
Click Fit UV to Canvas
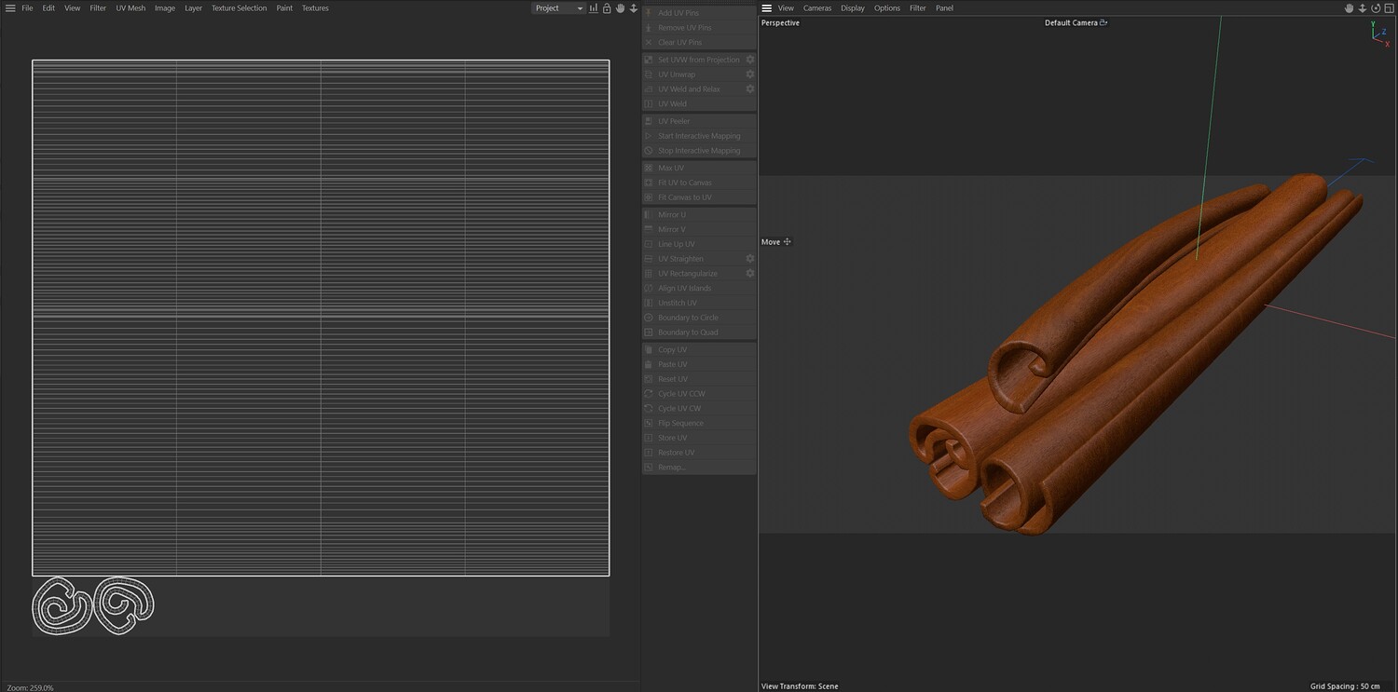coord(699,183)
